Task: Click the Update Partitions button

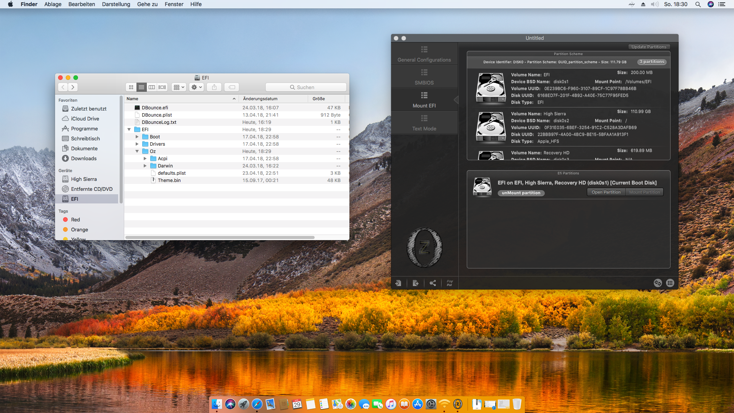Action: click(648, 47)
